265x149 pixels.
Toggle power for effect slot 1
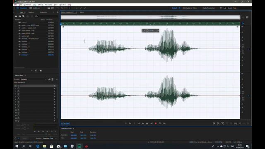[18, 86]
